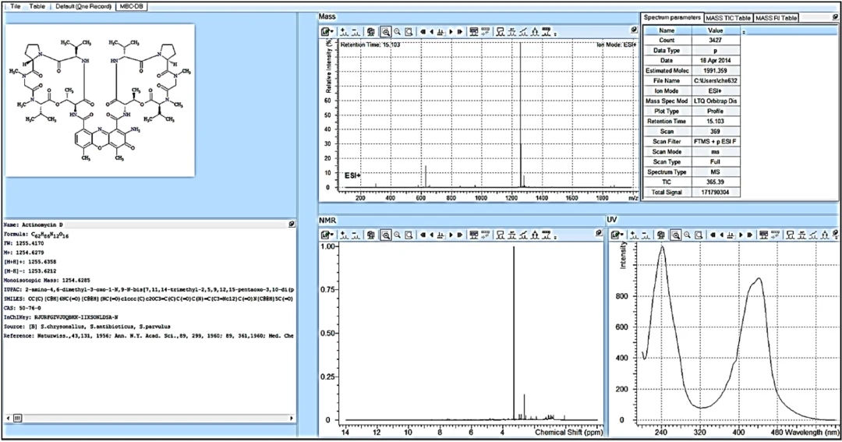Jump to first spectrum in UV toolbar
The height and width of the screenshot is (442, 842).
(713, 235)
